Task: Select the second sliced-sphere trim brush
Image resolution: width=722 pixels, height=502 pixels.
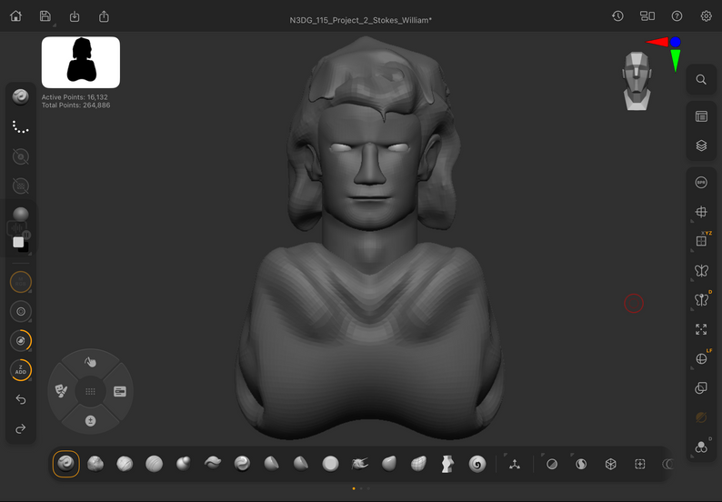Action: [301, 464]
